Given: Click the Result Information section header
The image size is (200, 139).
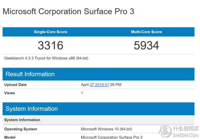Looking at the screenshot, I should pyautogui.click(x=98, y=74).
